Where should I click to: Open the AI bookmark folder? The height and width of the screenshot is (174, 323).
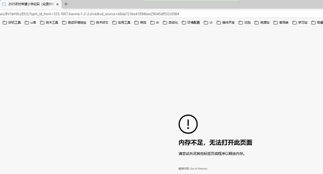(155, 23)
